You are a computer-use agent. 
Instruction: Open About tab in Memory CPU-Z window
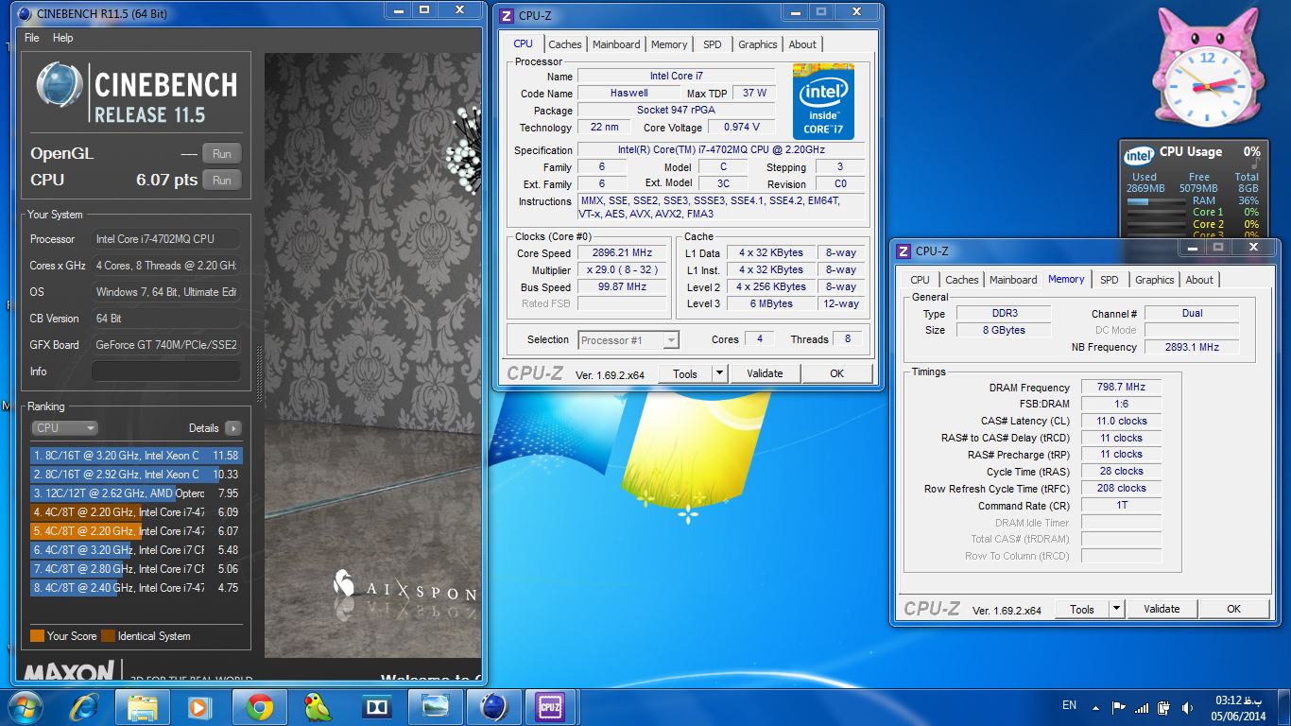[1199, 280]
